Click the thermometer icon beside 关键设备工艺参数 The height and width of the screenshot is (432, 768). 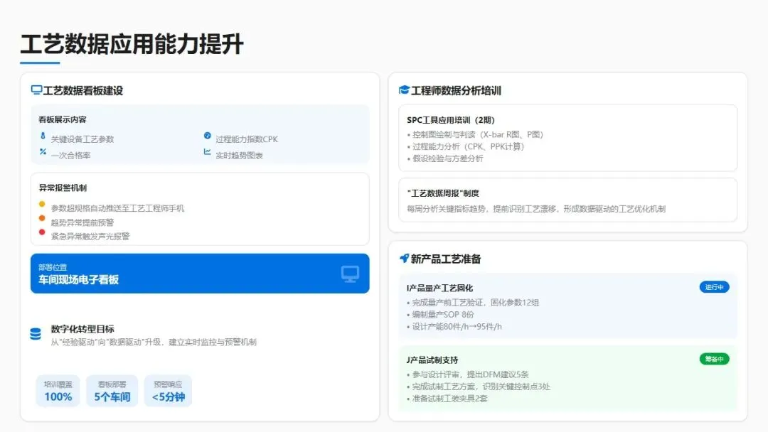point(43,136)
